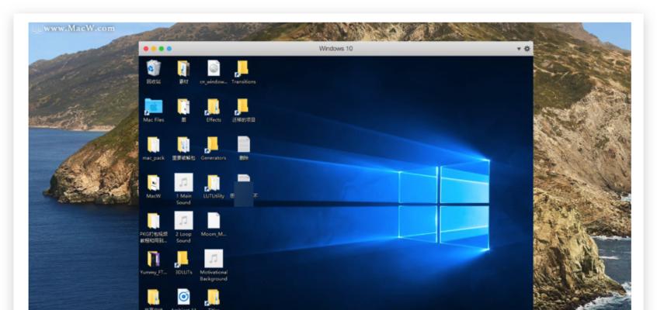Click the Windows 10 window title text

(x=335, y=49)
